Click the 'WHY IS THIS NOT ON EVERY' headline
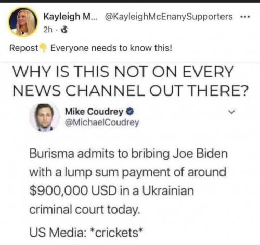This screenshot has height=245, width=260. (123, 72)
